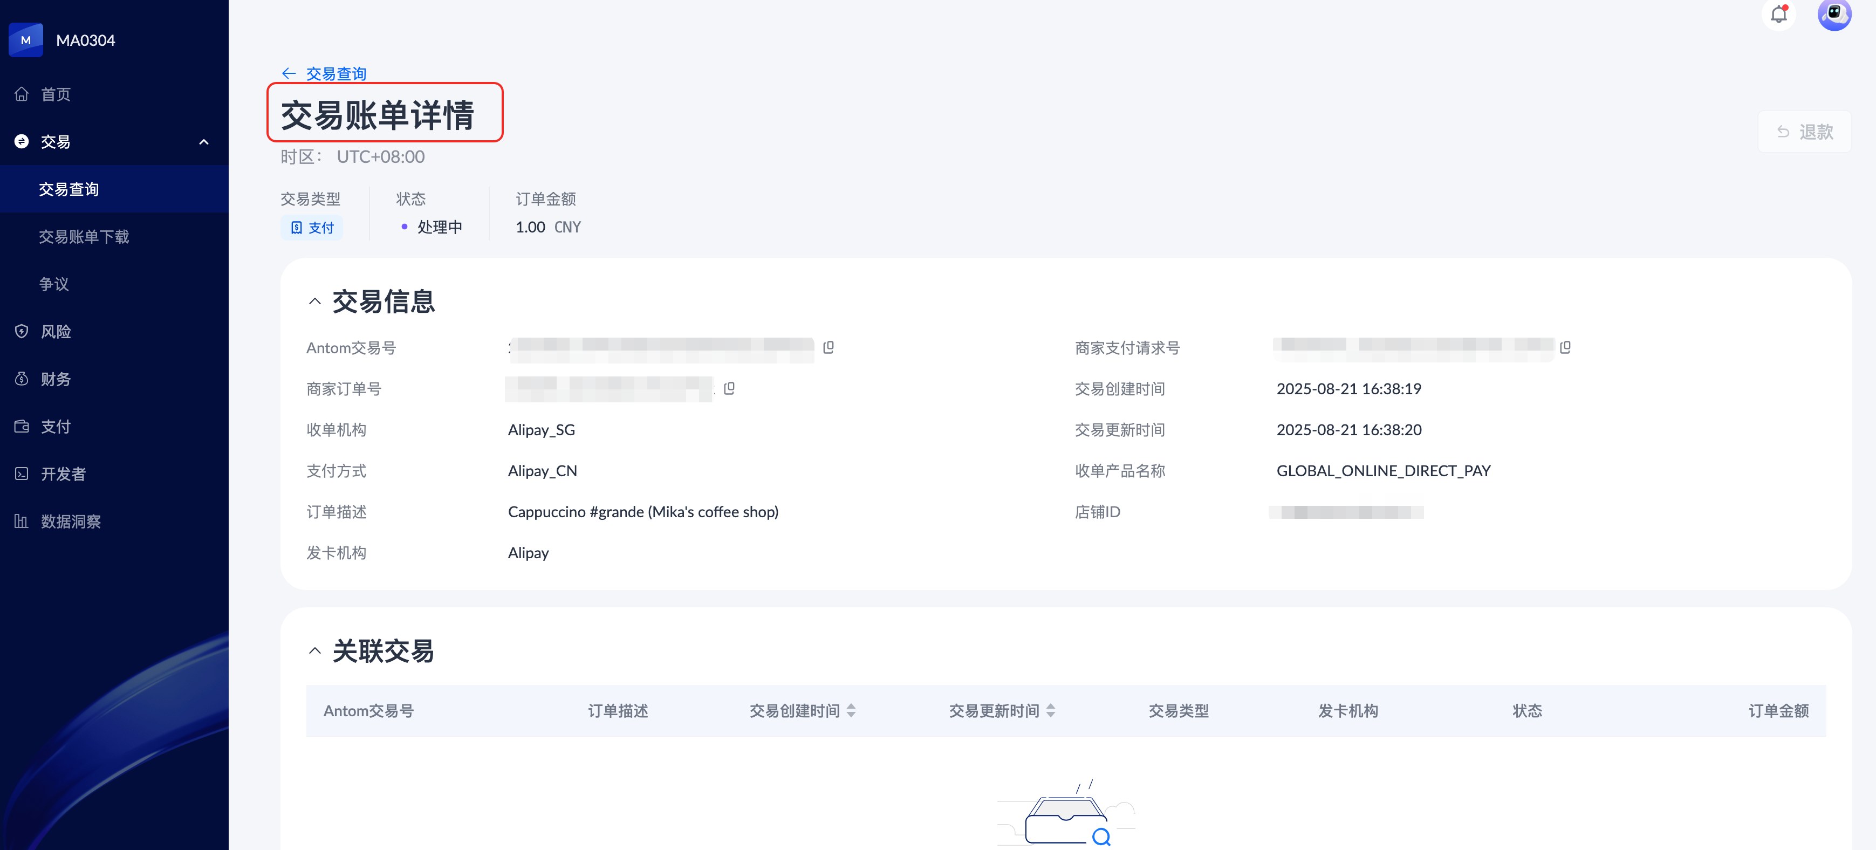Image resolution: width=1876 pixels, height=850 pixels.
Task: Click the 退款 refund button
Action: click(1804, 132)
